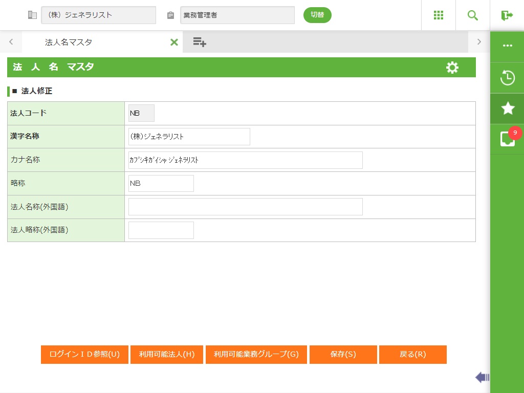This screenshot has height=393, width=524.
Task: Click the 利用可能業務グループ(G) button
Action: coord(256,355)
